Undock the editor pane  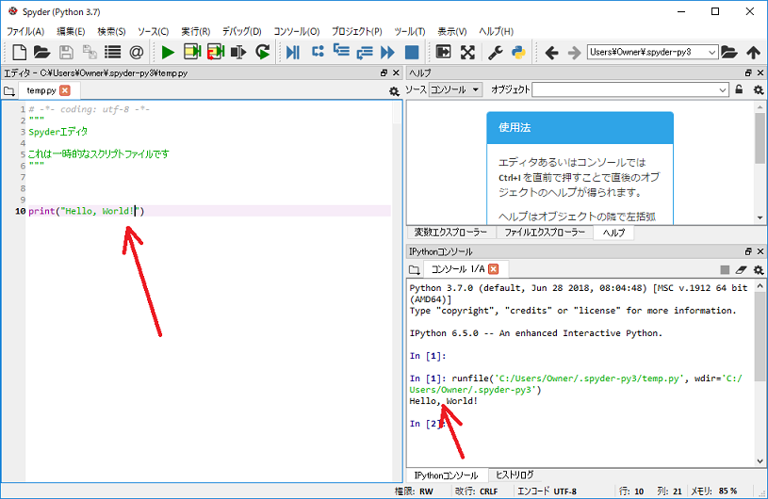[x=384, y=72]
